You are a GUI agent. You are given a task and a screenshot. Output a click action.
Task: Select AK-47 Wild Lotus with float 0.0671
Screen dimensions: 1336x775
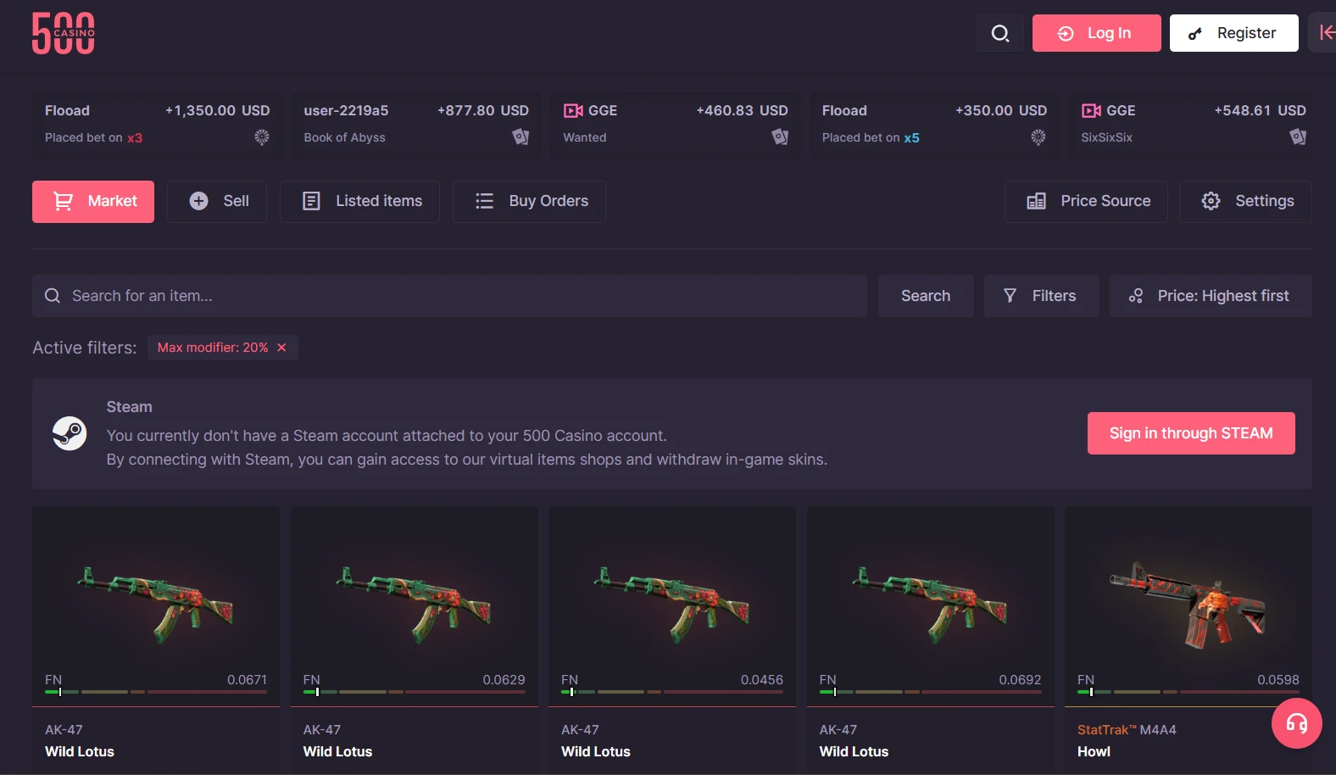(x=156, y=640)
